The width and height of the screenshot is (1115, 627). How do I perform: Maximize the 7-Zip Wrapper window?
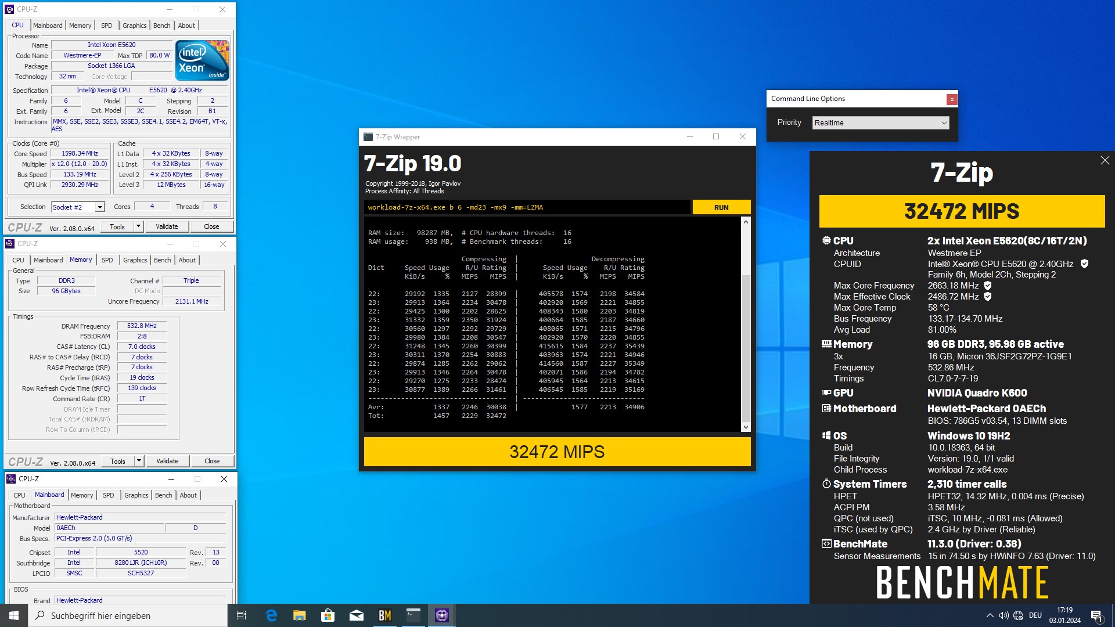point(716,137)
